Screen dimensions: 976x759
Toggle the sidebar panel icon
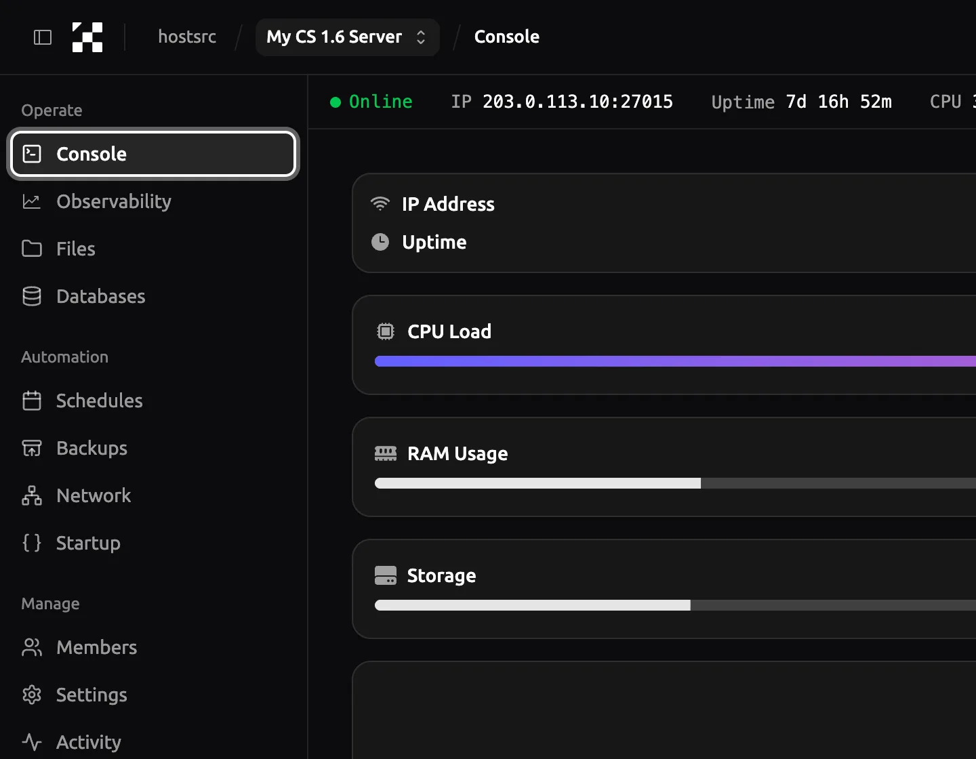pos(43,37)
